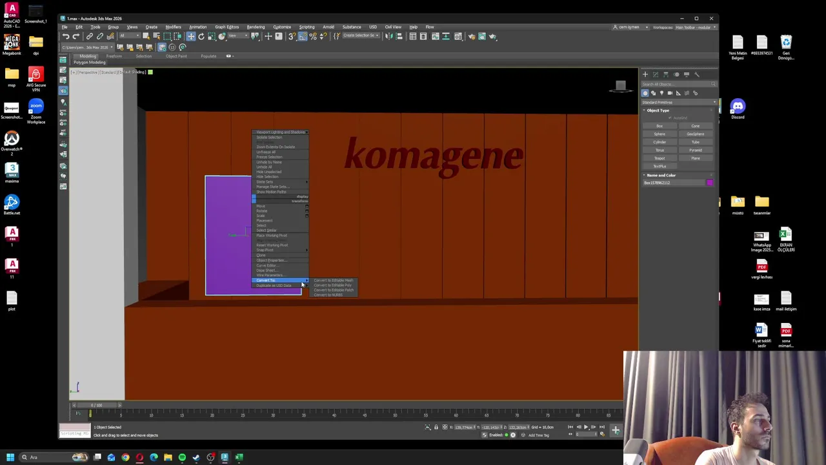Viewport: 826px width, 465px height.
Task: Open the Standard Primitives dropdown
Action: tap(679, 102)
